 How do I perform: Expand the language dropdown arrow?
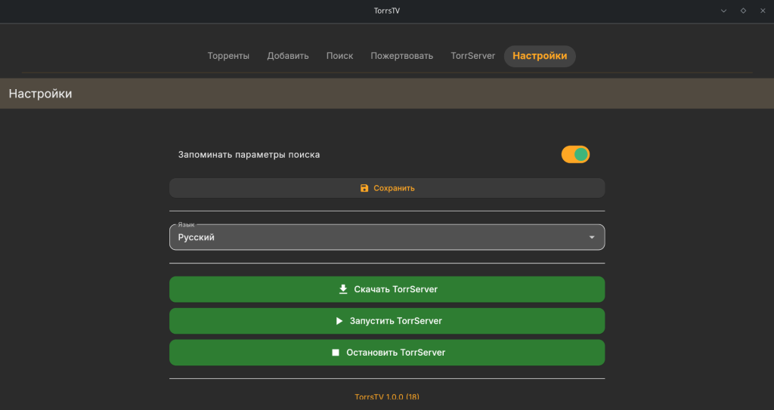click(591, 238)
